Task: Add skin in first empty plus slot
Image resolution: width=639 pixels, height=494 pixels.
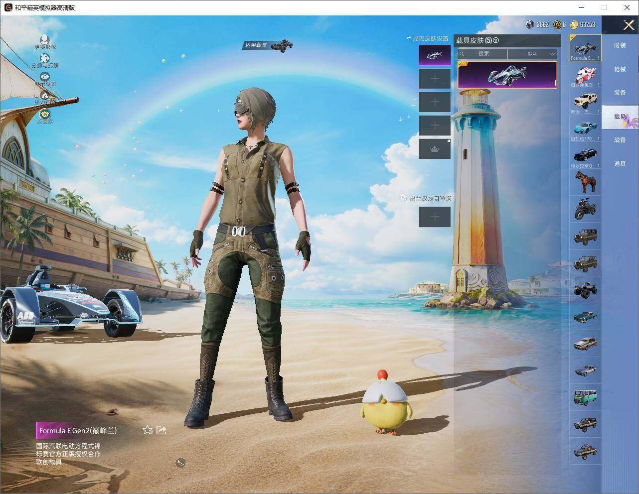Action: point(435,79)
